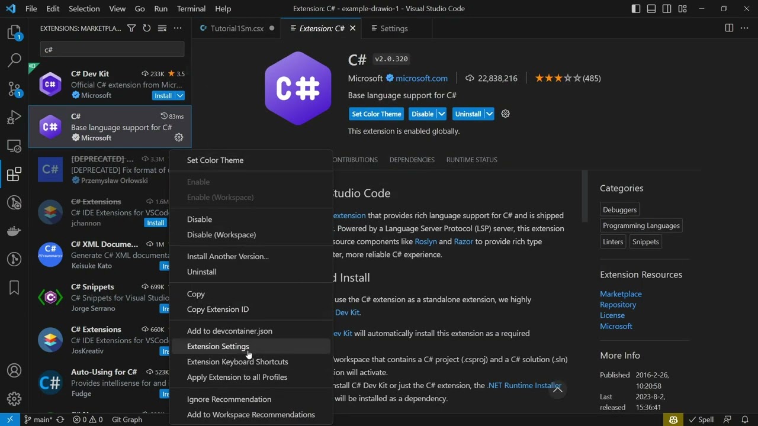Viewport: 758px width, 426px height.
Task: Click the blue Uninstall button
Action: point(468,114)
